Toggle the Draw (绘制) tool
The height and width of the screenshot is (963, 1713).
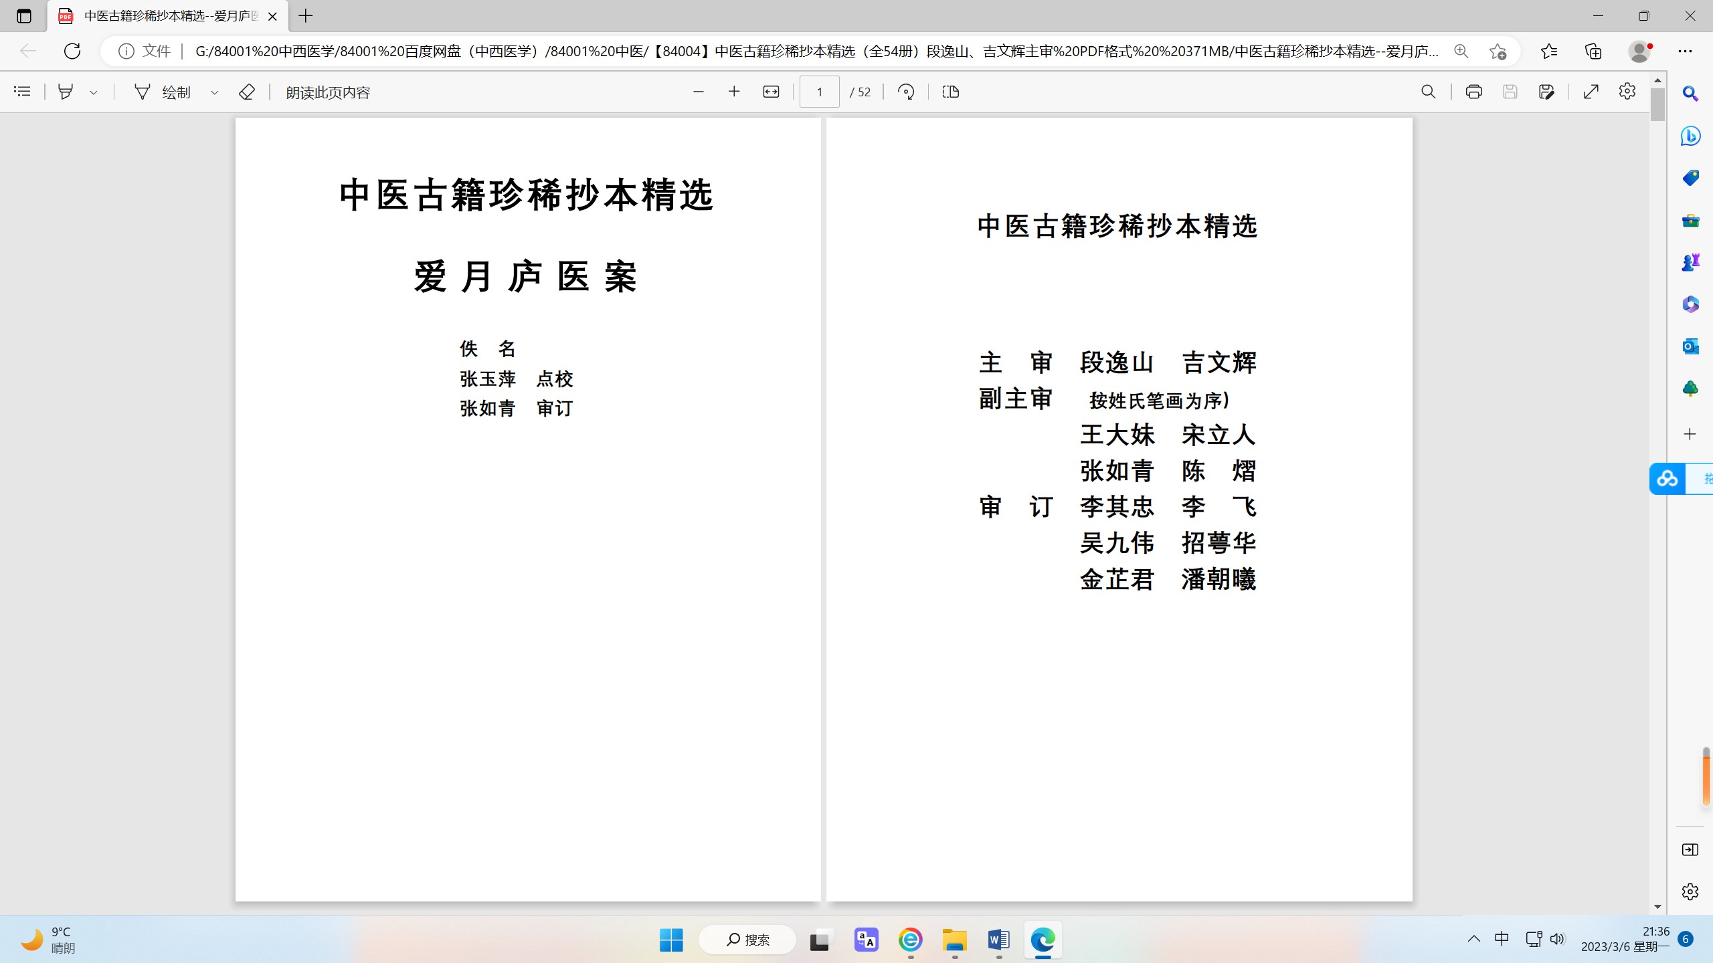click(163, 92)
